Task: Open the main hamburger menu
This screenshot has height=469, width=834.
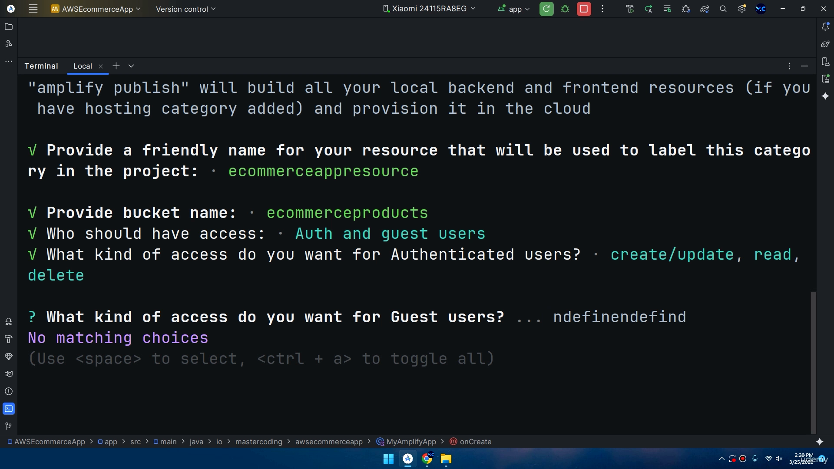Action: tap(33, 9)
